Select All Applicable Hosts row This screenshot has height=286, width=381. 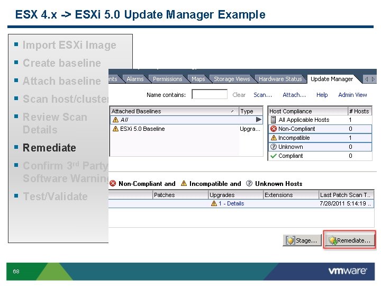pos(320,120)
